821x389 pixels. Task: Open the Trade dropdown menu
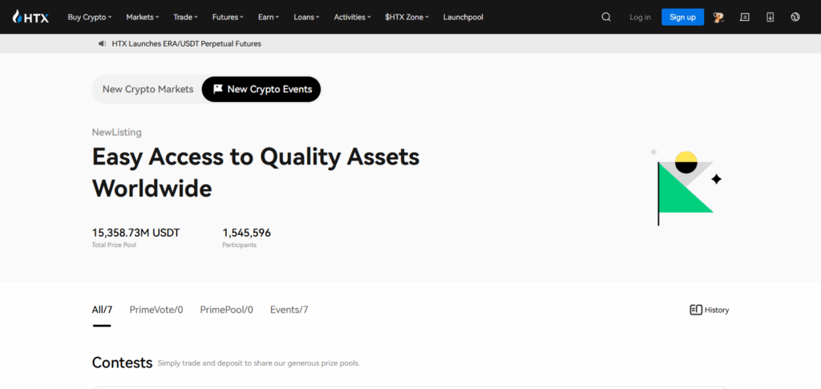[185, 17]
